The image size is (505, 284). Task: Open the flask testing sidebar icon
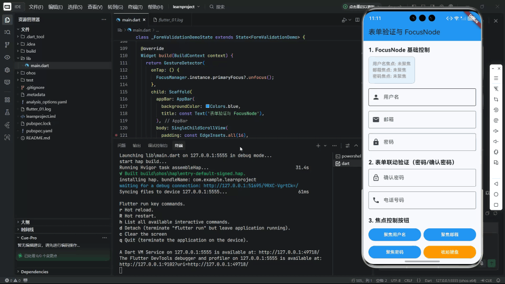(x=7, y=113)
